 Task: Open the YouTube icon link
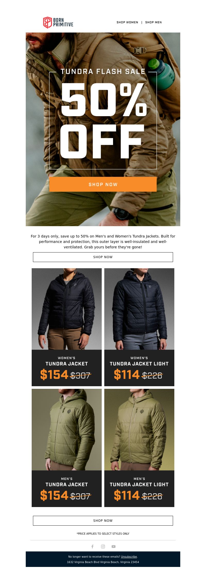click(x=114, y=547)
